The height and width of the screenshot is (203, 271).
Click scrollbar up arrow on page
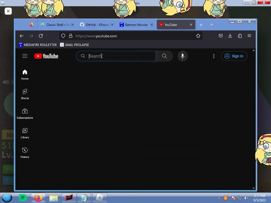pyautogui.click(x=254, y=50)
